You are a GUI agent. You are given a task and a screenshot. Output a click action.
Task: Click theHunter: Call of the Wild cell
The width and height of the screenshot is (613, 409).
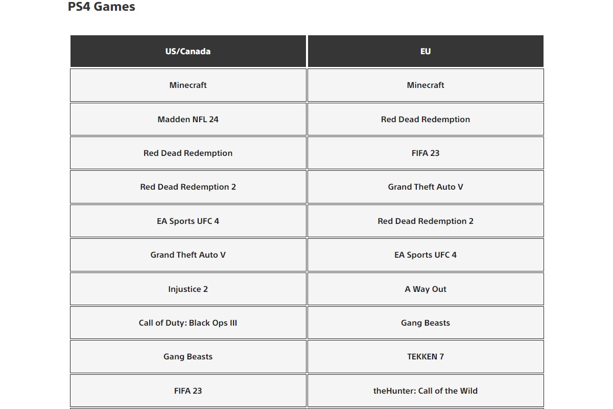426,391
